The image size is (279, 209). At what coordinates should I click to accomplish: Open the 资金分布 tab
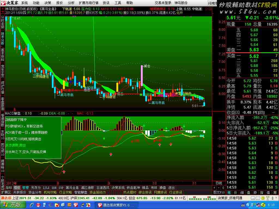click(35, 192)
